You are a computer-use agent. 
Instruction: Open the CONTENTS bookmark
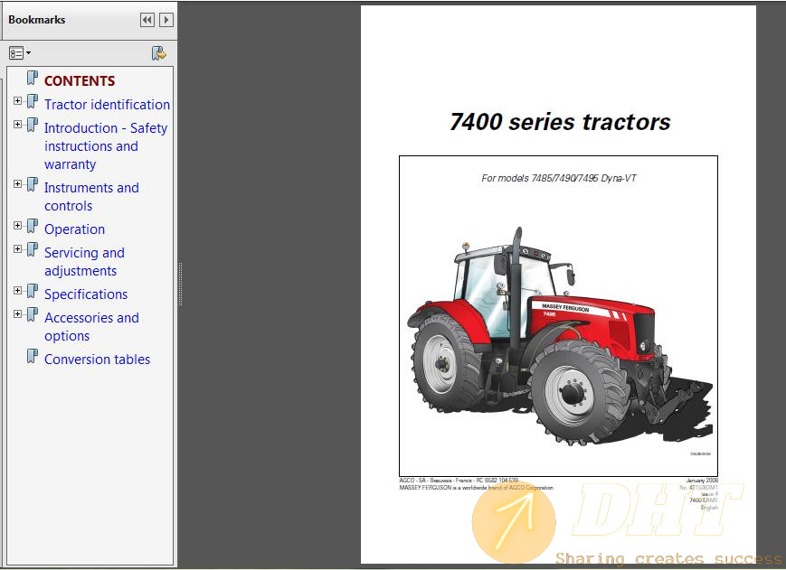80,81
